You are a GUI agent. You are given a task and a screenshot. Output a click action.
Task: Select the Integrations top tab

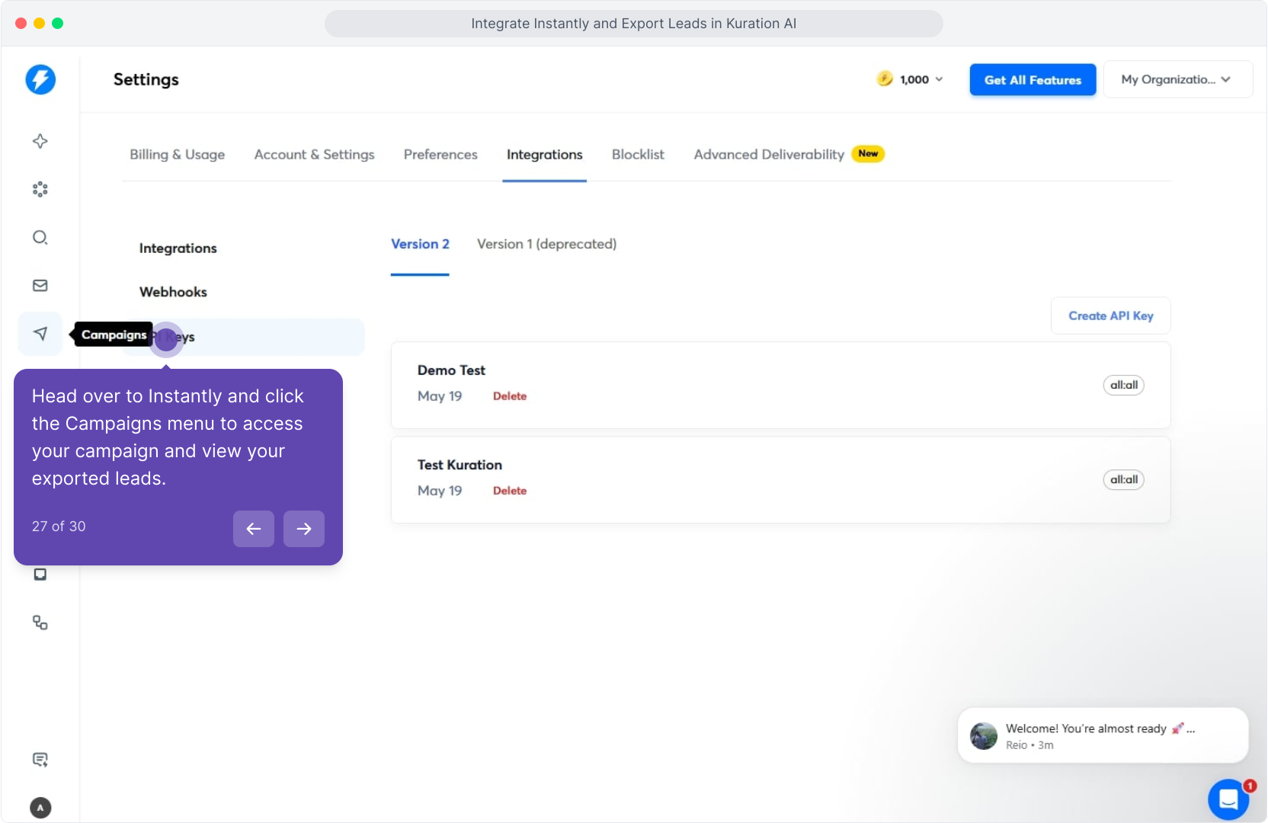pyautogui.click(x=545, y=155)
